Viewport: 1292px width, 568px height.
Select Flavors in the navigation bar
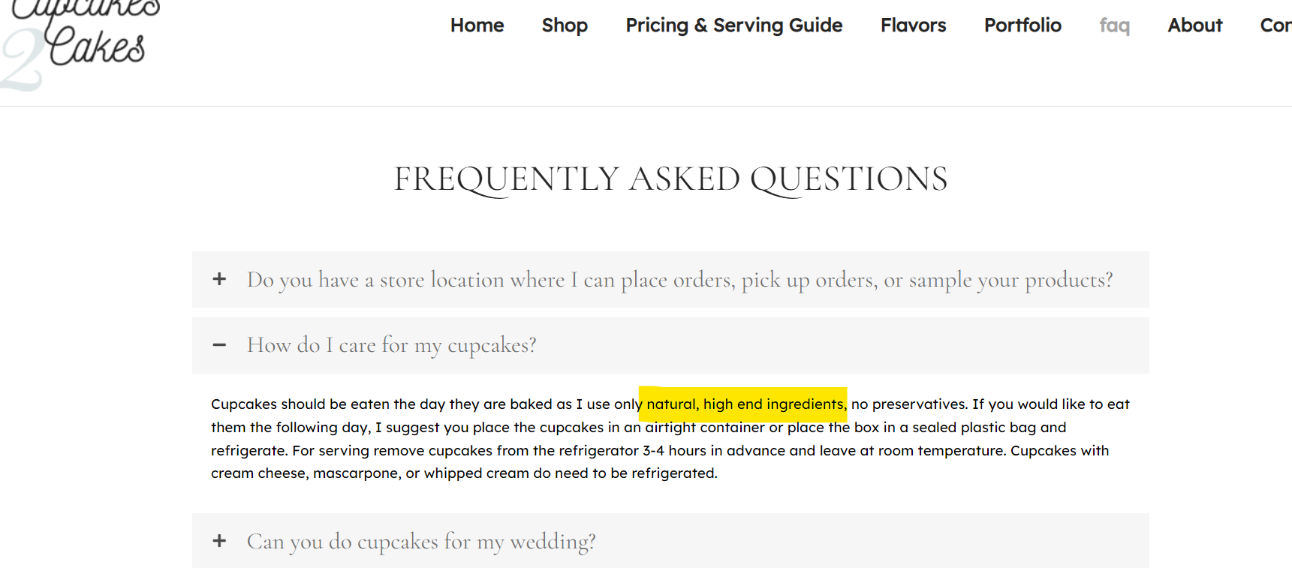(913, 26)
